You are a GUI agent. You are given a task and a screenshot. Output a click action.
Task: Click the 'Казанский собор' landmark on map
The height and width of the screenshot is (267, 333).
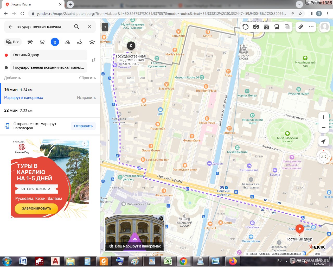(184, 221)
